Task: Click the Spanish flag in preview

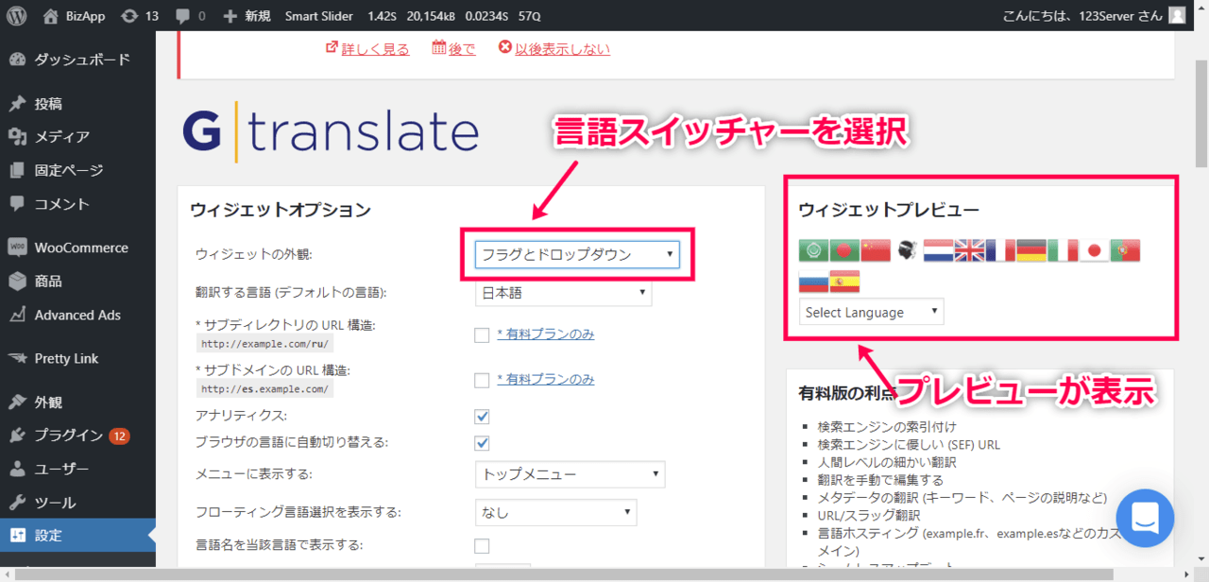Action: point(844,282)
